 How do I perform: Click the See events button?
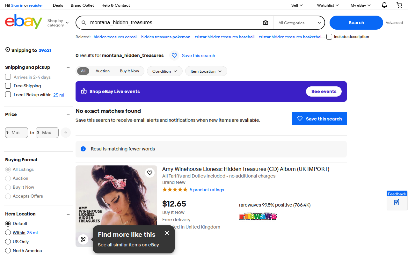pos(324,91)
